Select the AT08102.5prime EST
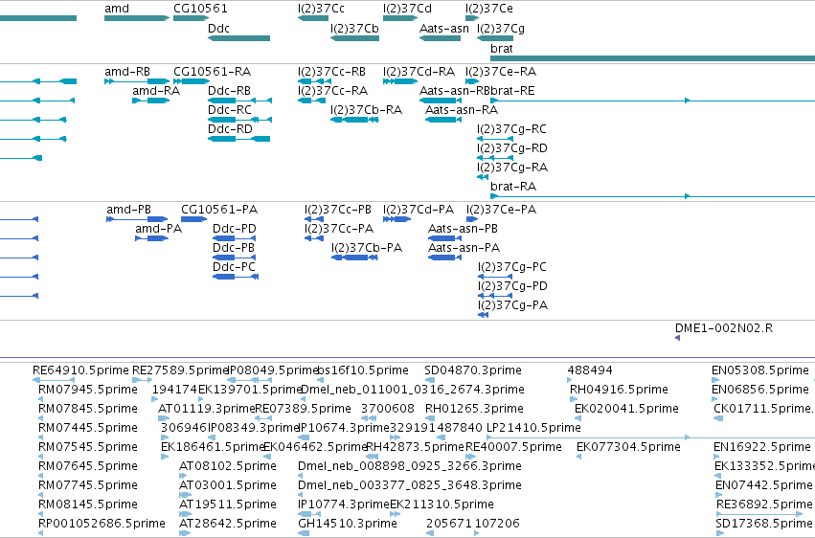The width and height of the screenshot is (815, 538). tap(182, 476)
